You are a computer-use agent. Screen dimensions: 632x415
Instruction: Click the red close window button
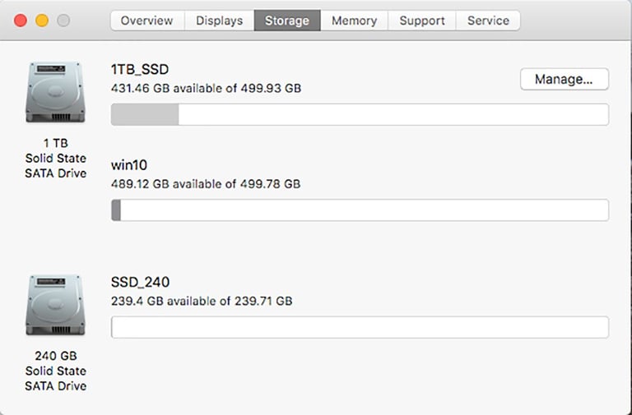coord(21,21)
